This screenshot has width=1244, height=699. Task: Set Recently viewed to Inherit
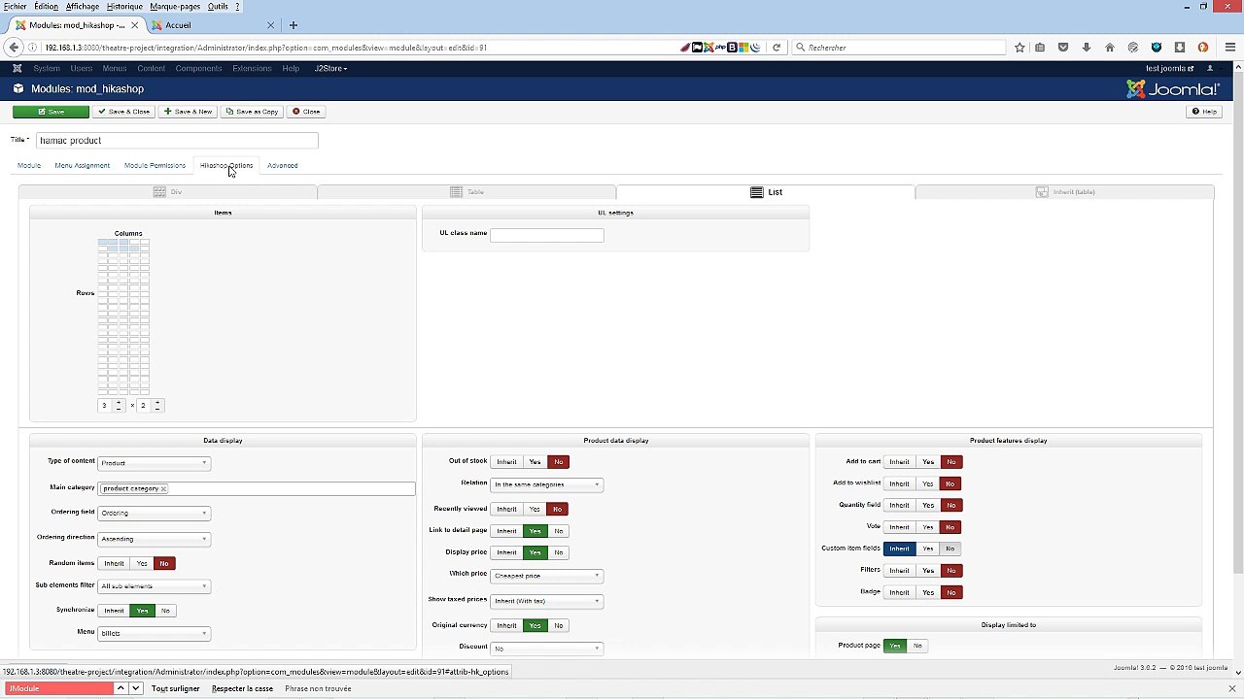[x=506, y=509]
